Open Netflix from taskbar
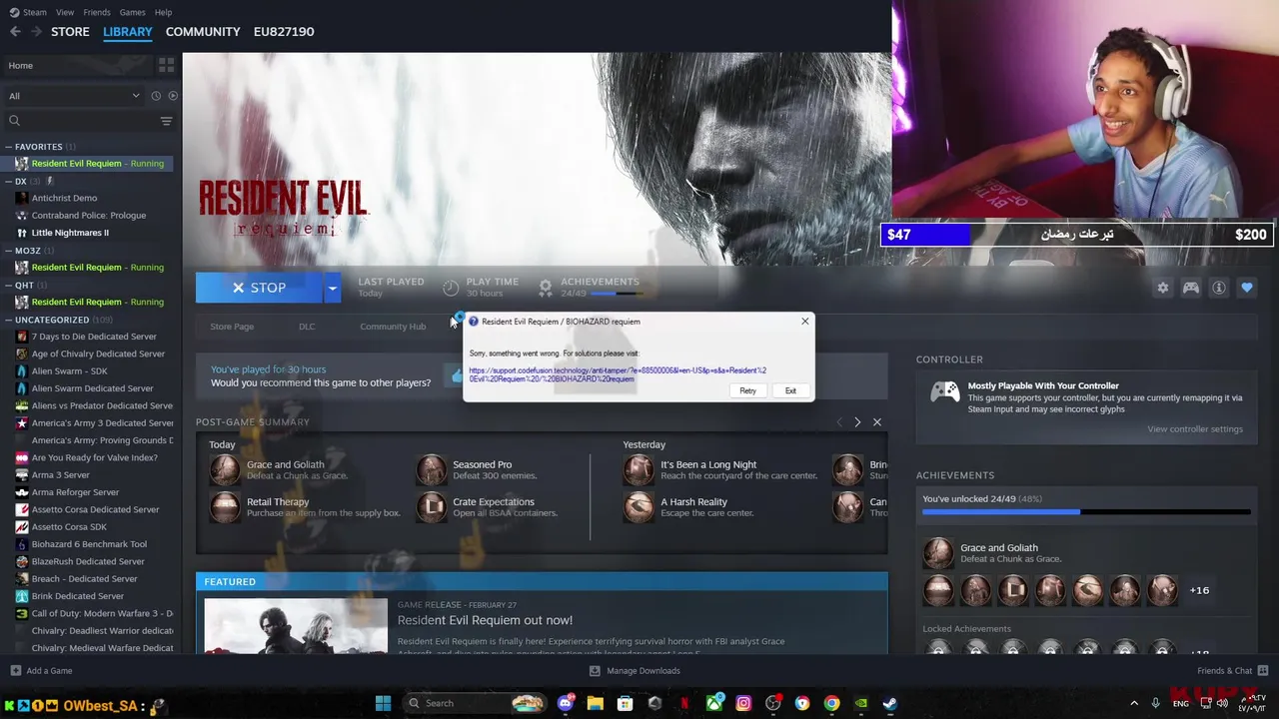The height and width of the screenshot is (719, 1279). pos(684,703)
